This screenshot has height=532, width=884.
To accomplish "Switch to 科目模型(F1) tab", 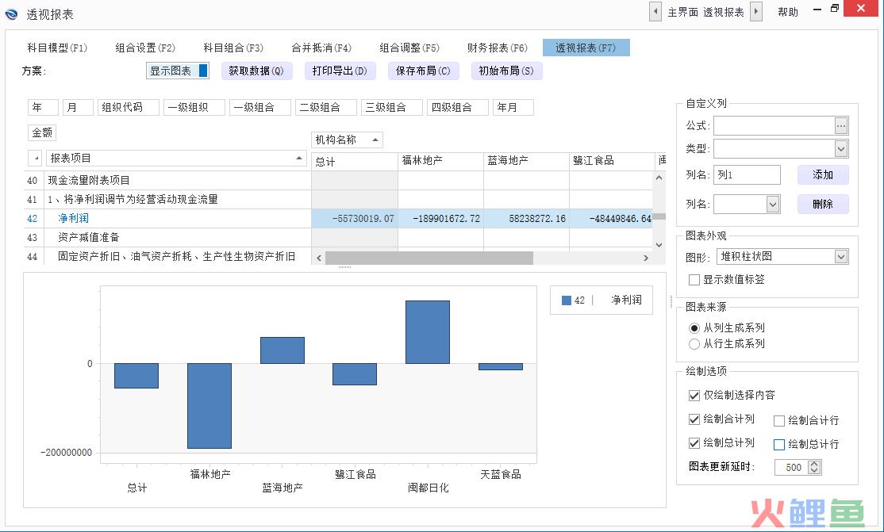I will 57,48.
